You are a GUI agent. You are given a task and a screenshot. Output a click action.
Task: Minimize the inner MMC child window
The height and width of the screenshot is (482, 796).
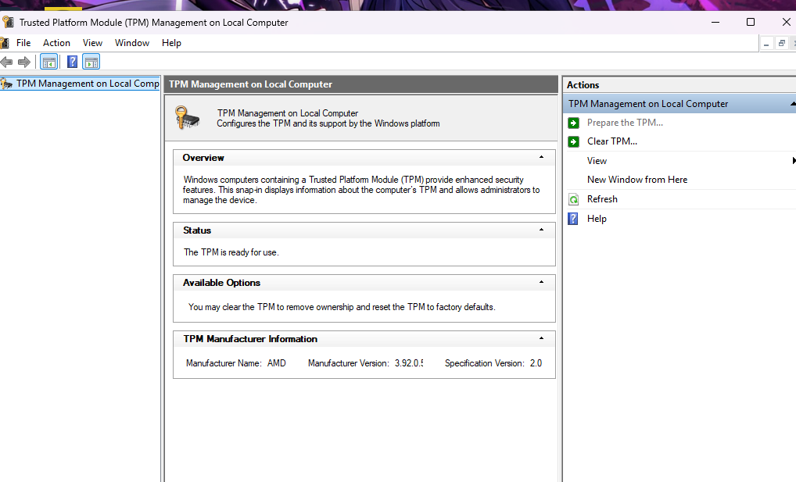pos(766,44)
